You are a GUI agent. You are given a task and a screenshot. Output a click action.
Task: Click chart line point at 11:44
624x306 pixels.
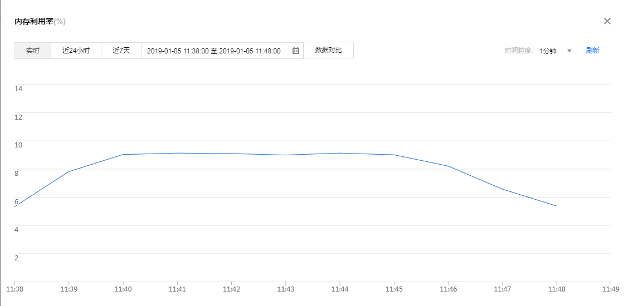pyautogui.click(x=340, y=153)
